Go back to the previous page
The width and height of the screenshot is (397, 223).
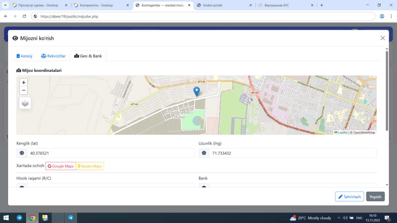point(6,16)
